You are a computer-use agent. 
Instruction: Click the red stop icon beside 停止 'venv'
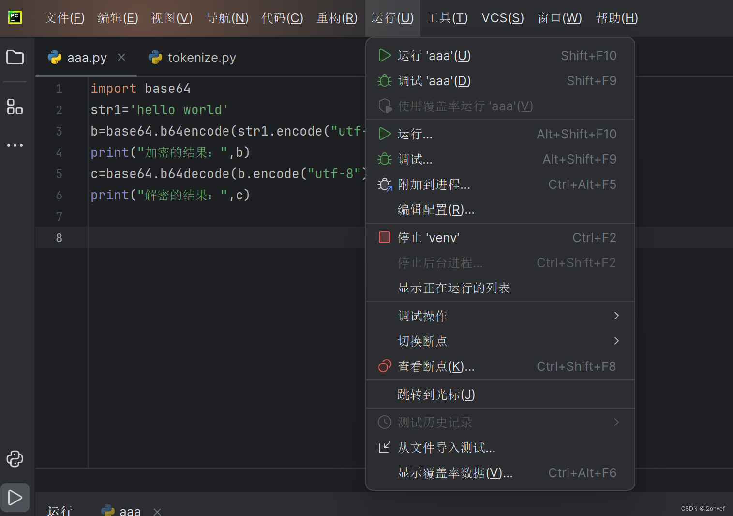coord(384,237)
